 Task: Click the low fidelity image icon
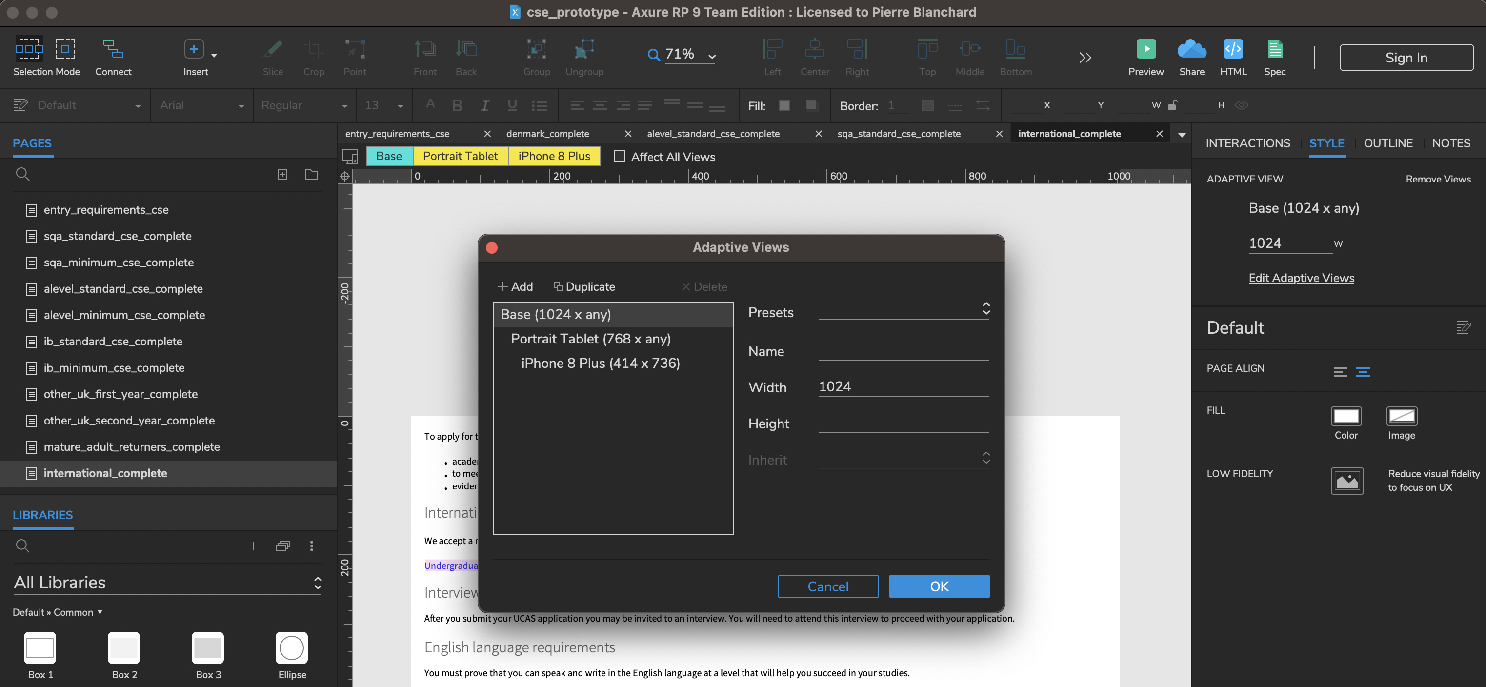click(1346, 481)
